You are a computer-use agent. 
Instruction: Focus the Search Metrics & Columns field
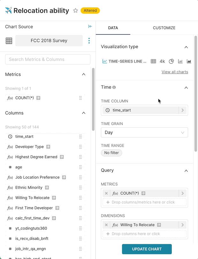[48, 59]
